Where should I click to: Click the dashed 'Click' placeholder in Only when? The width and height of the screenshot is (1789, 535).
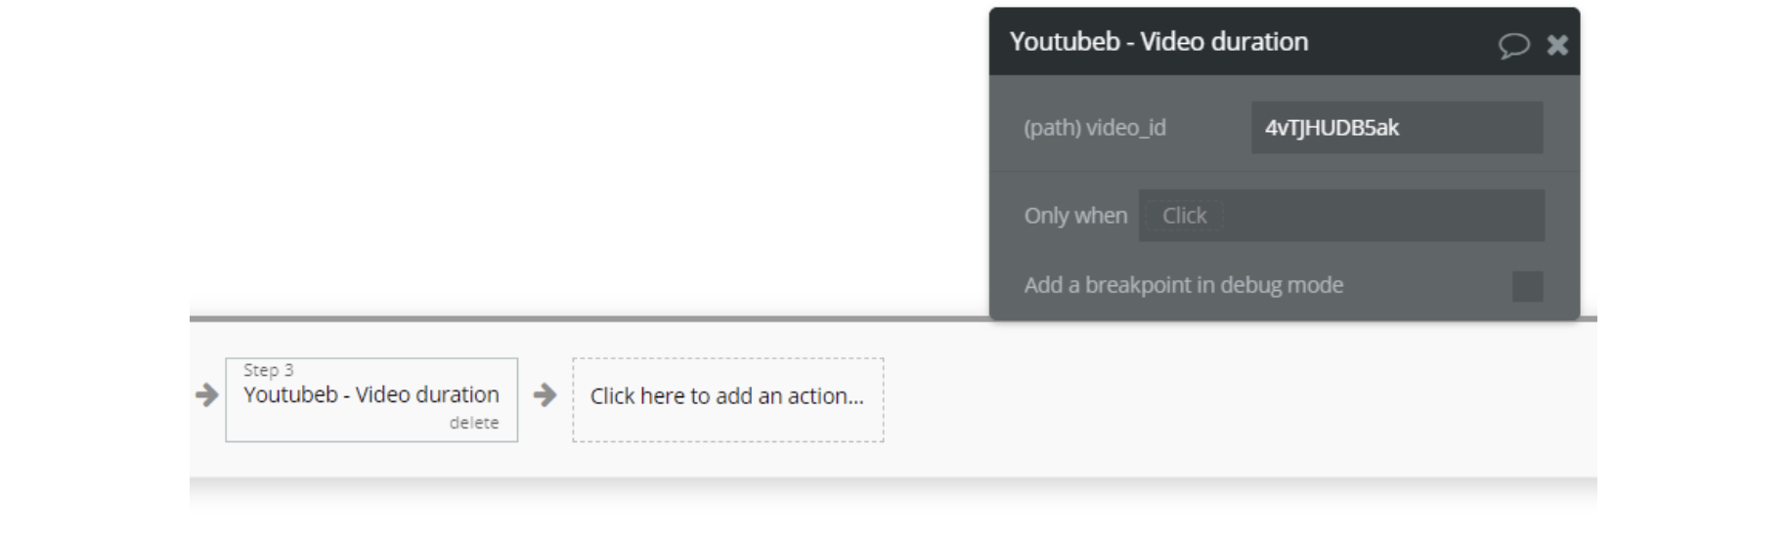[x=1184, y=216]
